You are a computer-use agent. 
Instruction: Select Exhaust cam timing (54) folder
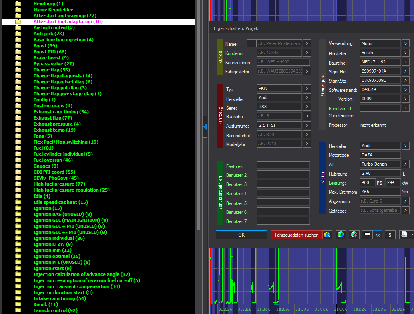[x=61, y=112]
